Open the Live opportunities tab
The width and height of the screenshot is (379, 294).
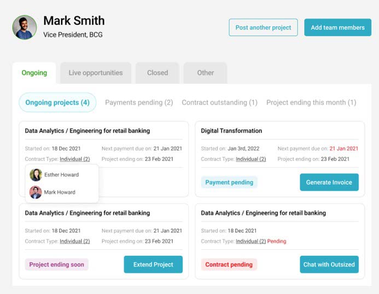[x=96, y=73]
